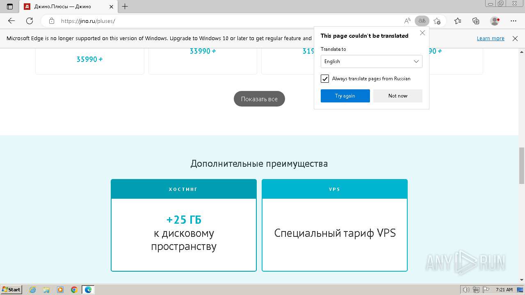Click the Try again button
Image resolution: width=525 pixels, height=295 pixels.
345,96
